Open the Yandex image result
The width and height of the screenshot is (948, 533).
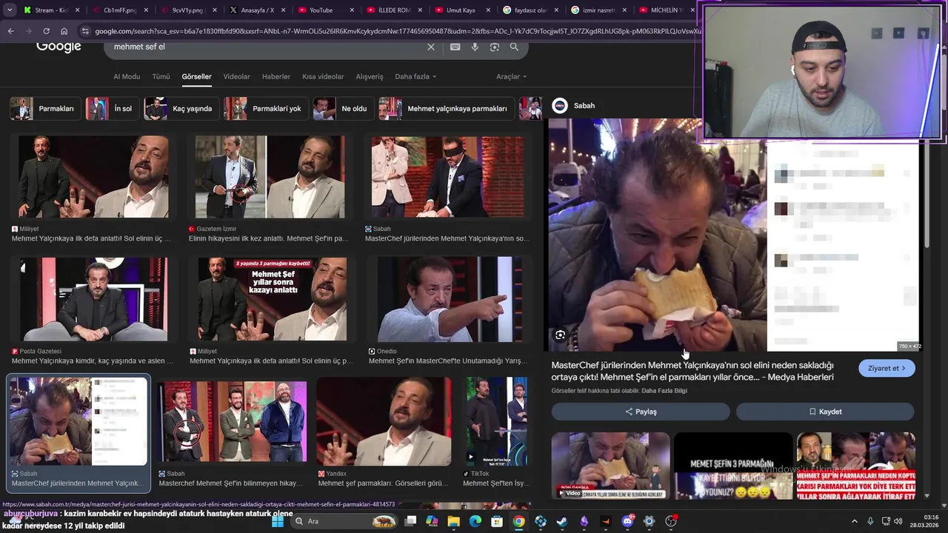click(384, 422)
